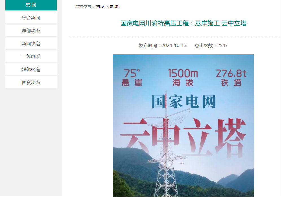The width and height of the screenshot is (282, 197).
Task: Open the 国资动态 section
Action: pyautogui.click(x=31, y=82)
